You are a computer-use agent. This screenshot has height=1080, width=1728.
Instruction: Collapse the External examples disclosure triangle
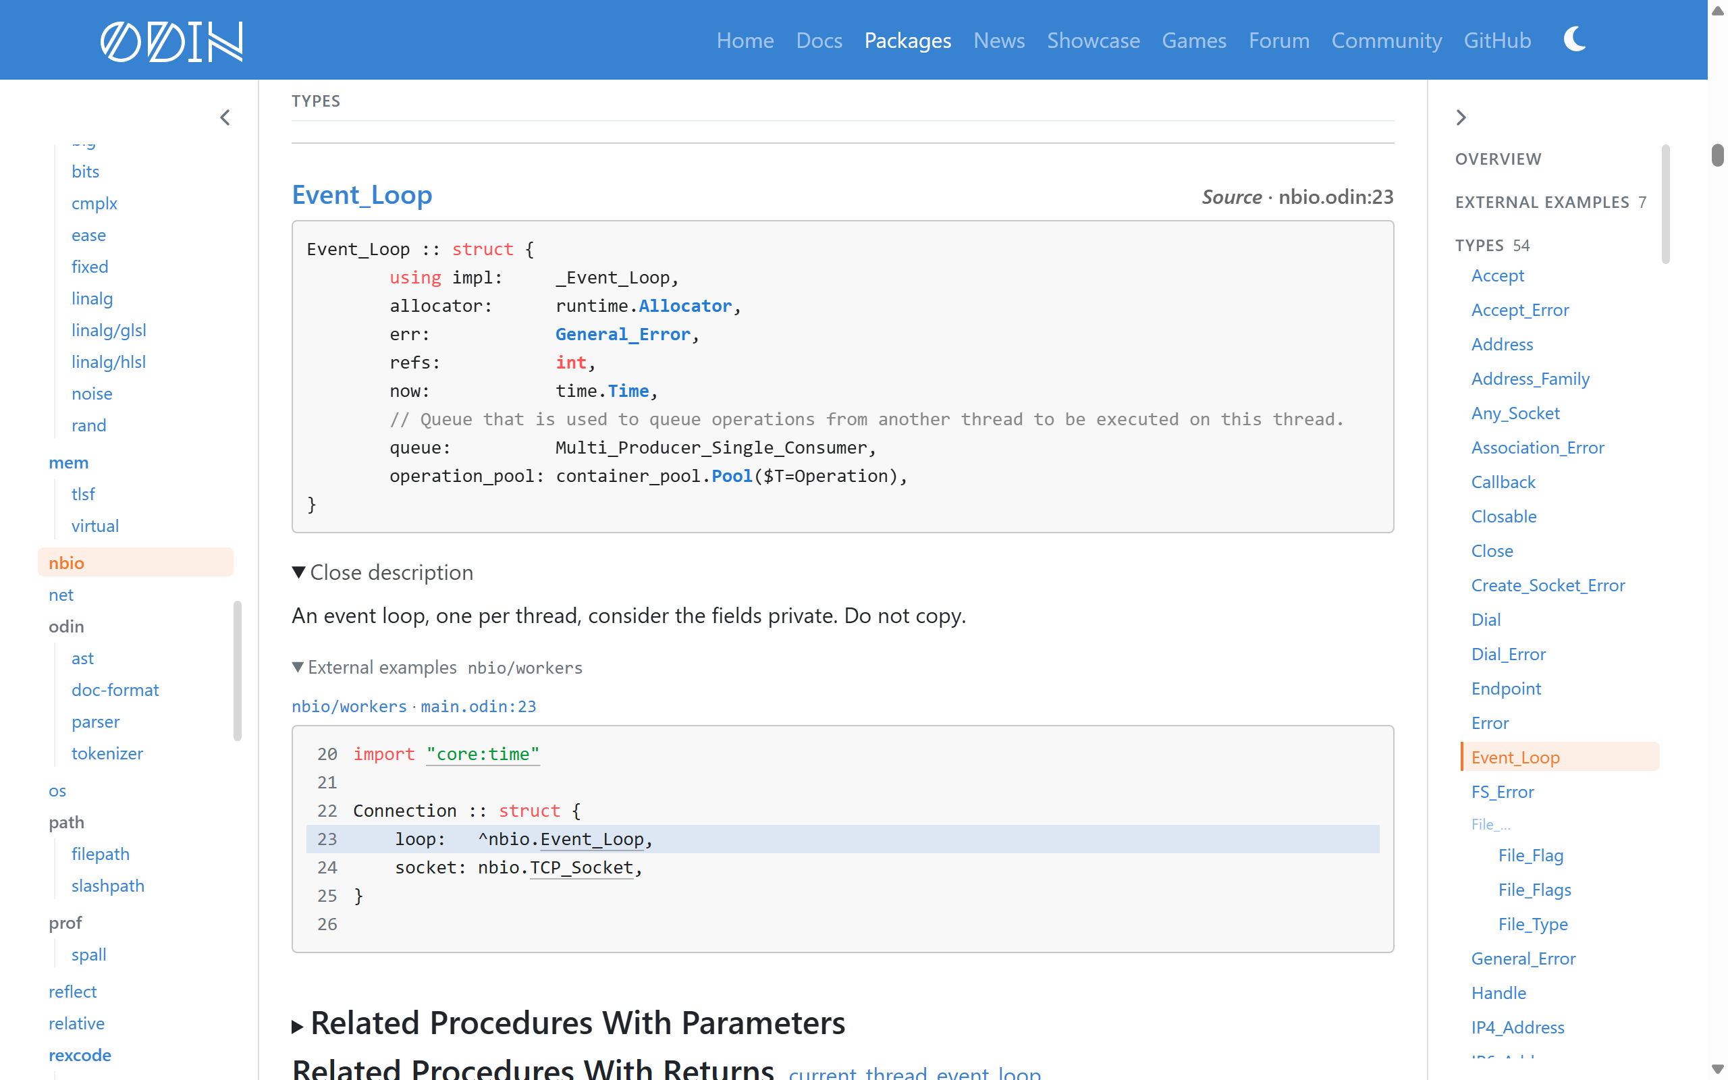298,667
